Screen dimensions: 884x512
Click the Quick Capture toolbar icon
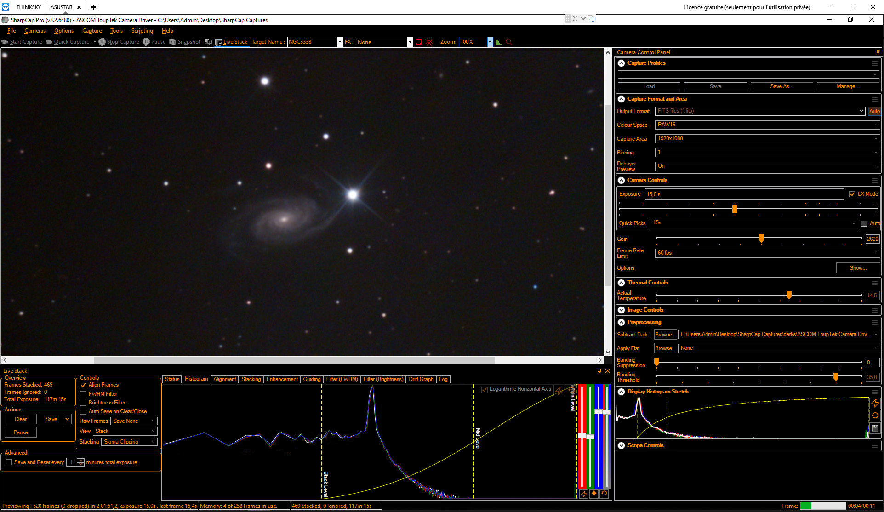tap(49, 42)
